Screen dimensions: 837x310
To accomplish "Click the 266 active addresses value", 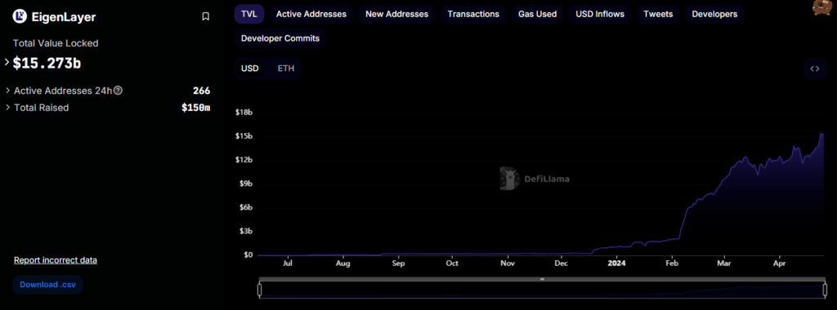I will tap(201, 91).
